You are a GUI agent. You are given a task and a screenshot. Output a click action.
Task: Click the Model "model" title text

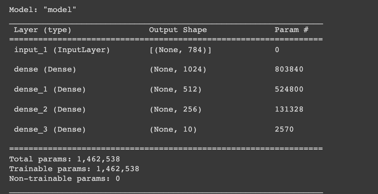pyautogui.click(x=43, y=10)
